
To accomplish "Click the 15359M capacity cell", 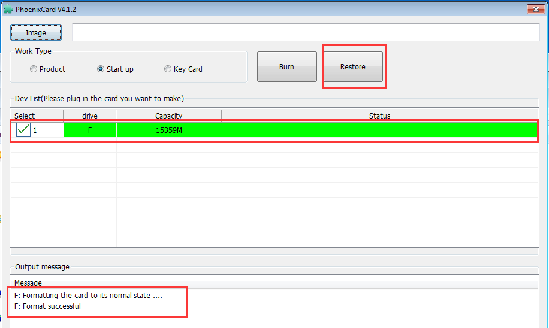I will 169,130.
